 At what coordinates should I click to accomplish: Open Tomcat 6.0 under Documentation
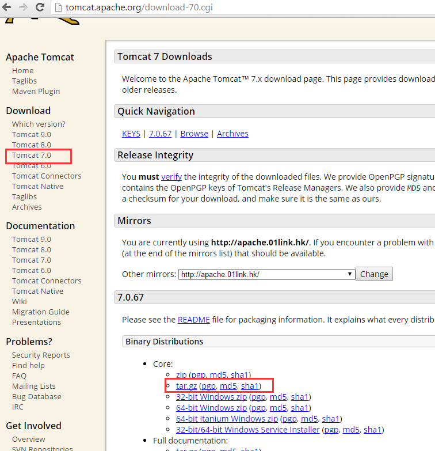click(32, 270)
